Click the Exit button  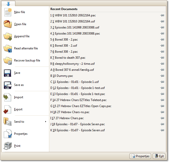pos(159,156)
